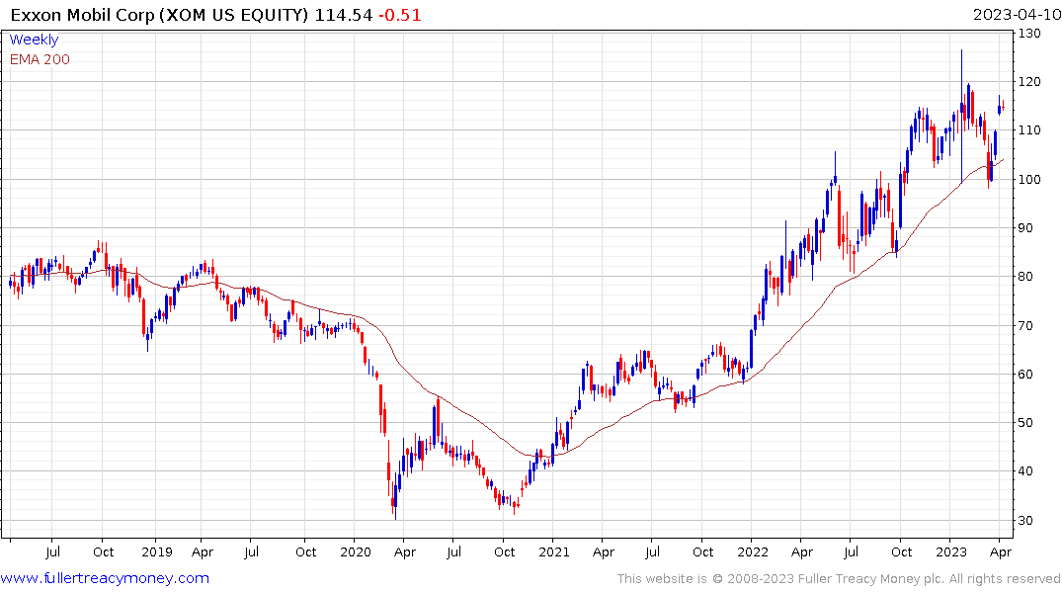Click the 60 price axis label

coord(1026,375)
